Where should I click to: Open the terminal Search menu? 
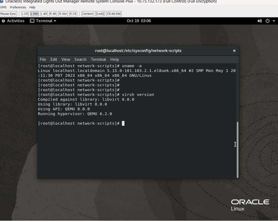coord(80,59)
